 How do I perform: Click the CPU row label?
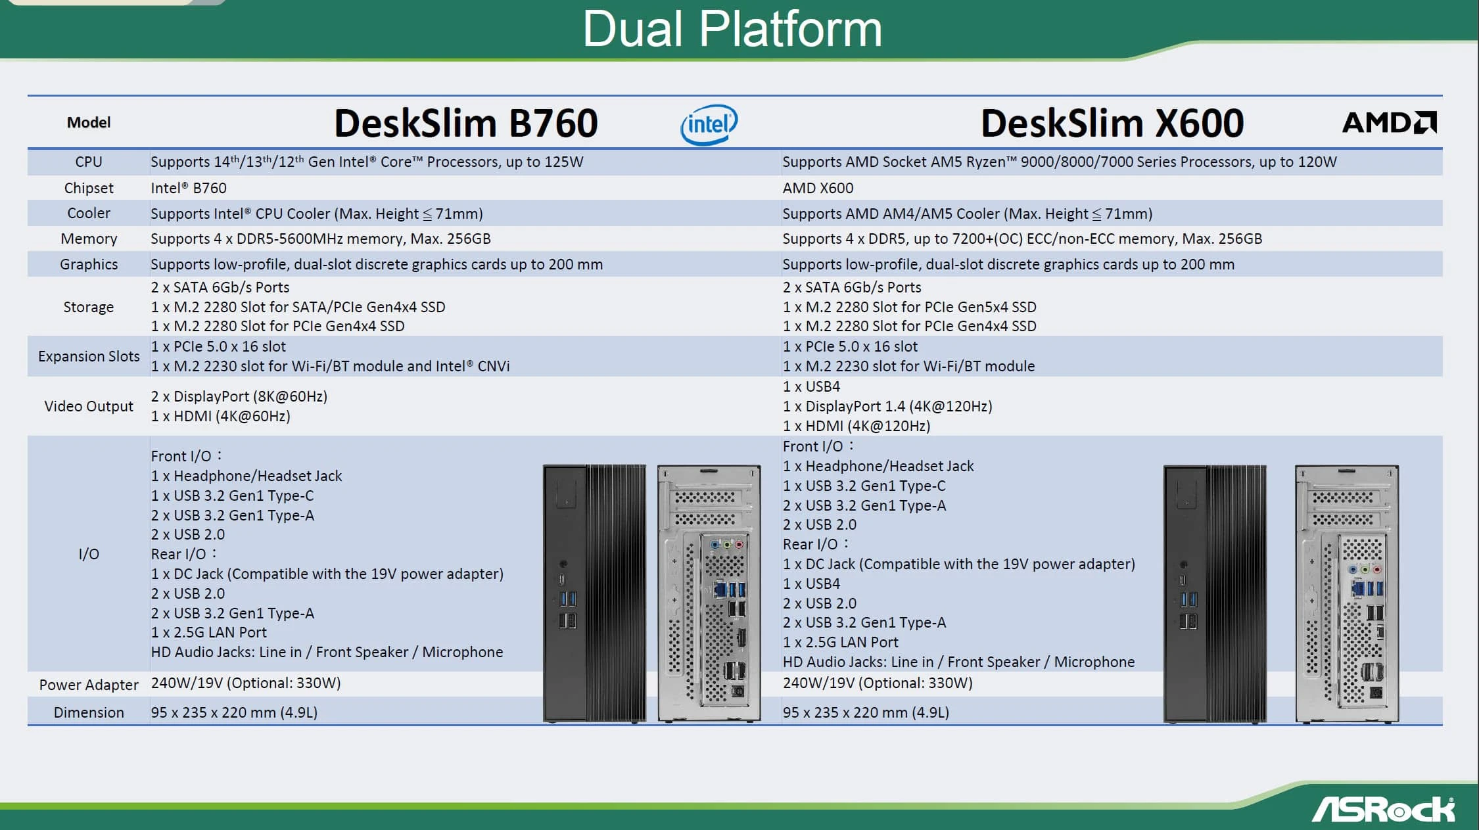(x=89, y=162)
